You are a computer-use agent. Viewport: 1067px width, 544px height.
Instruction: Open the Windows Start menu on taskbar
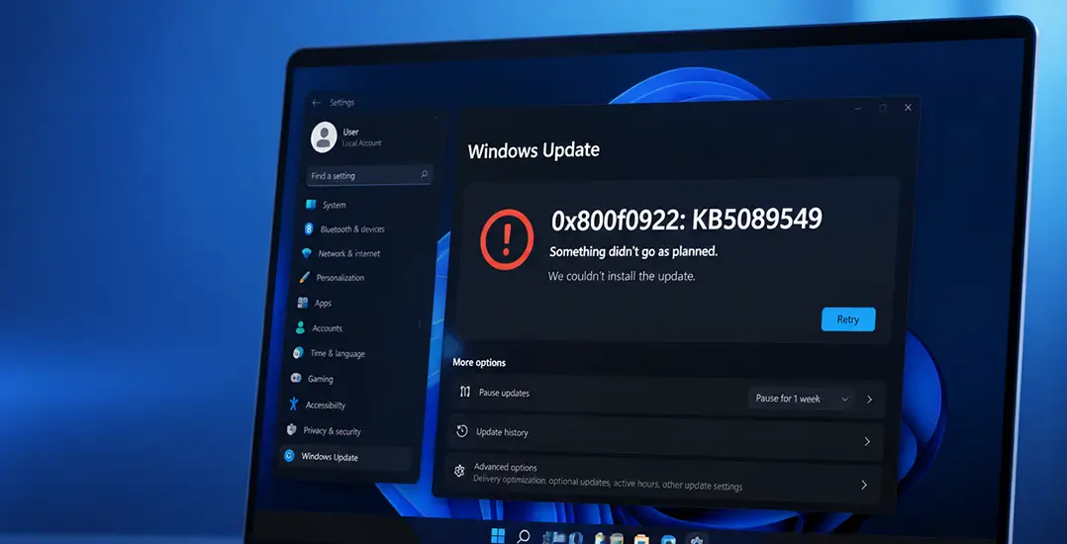click(x=498, y=535)
